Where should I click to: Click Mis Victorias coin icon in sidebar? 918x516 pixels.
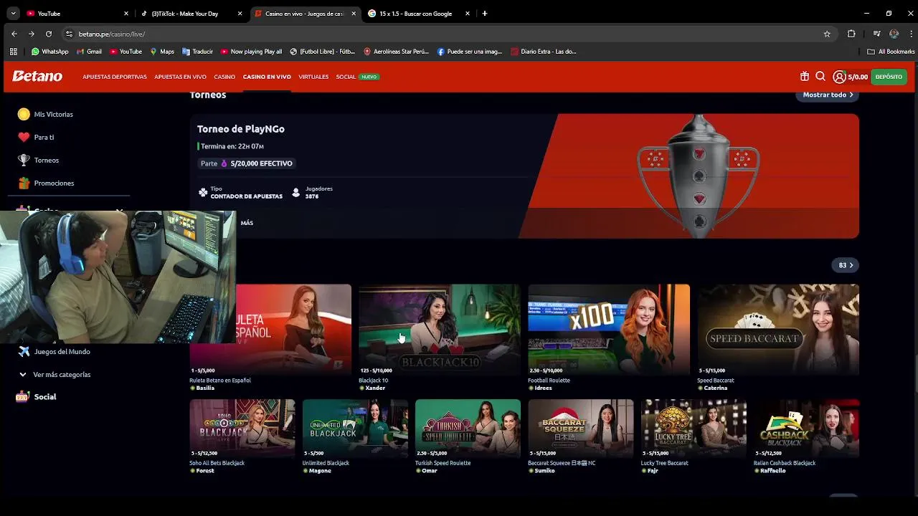[x=24, y=114]
